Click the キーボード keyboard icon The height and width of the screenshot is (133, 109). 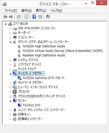(15, 33)
